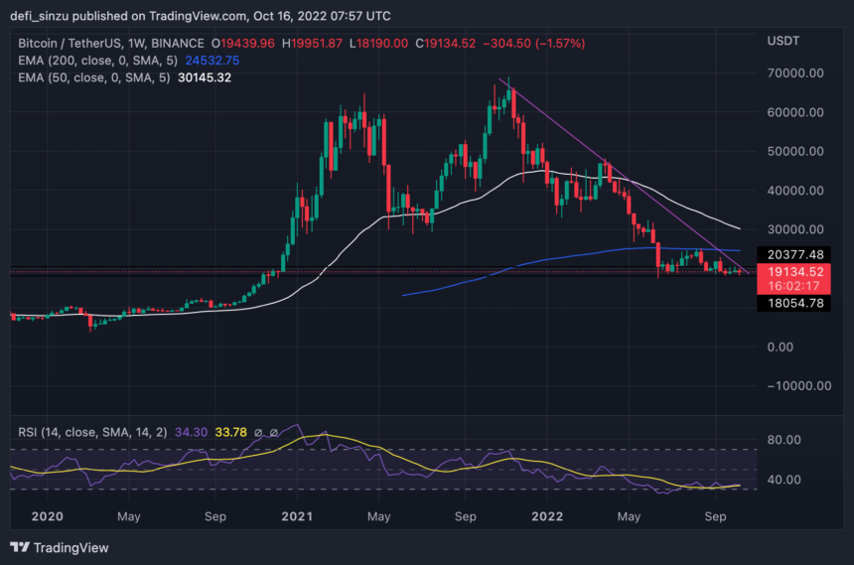
Task: Click the yellow RSI SMA value 33.78
Action: click(231, 433)
